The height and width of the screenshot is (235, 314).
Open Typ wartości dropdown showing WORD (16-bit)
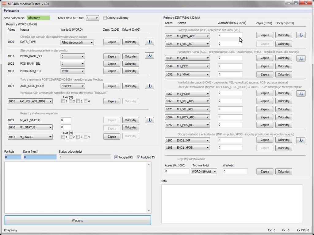click(x=204, y=172)
